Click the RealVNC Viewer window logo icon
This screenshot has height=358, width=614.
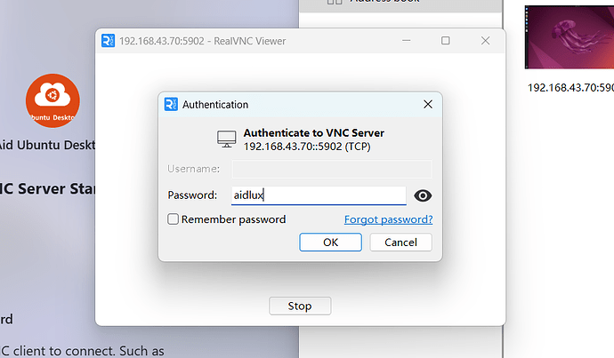(109, 41)
